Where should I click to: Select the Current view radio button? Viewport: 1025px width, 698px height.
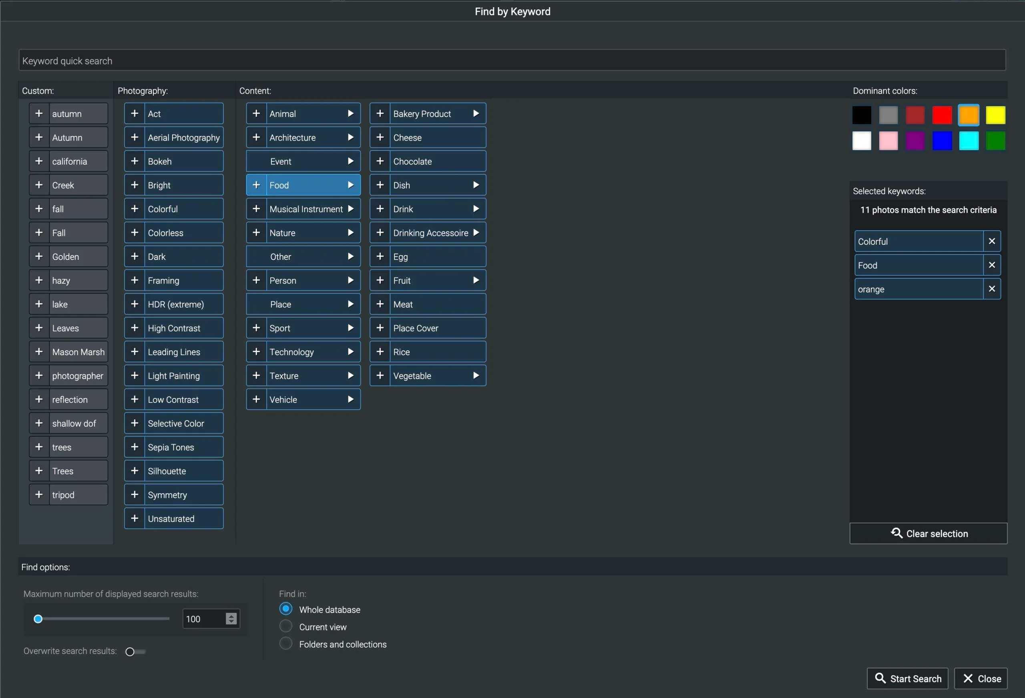coord(286,627)
